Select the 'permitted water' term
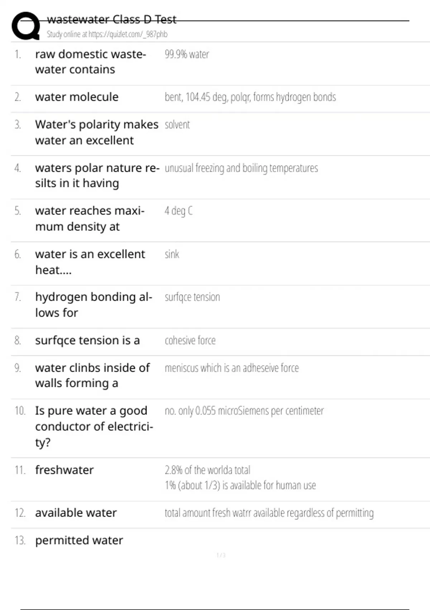430x610 pixels. pyautogui.click(x=79, y=540)
